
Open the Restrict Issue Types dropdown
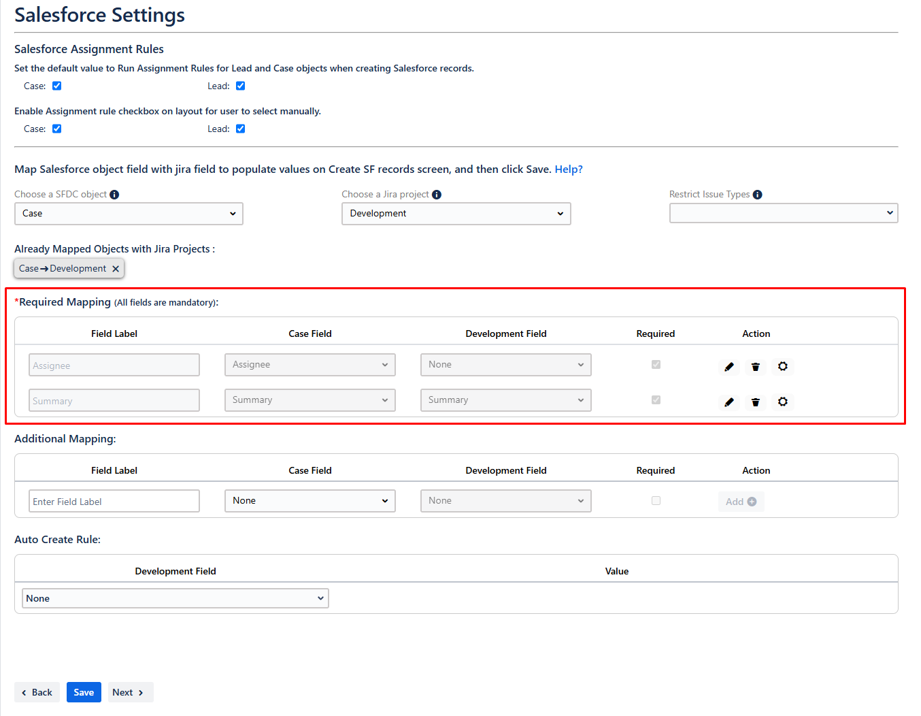[784, 213]
